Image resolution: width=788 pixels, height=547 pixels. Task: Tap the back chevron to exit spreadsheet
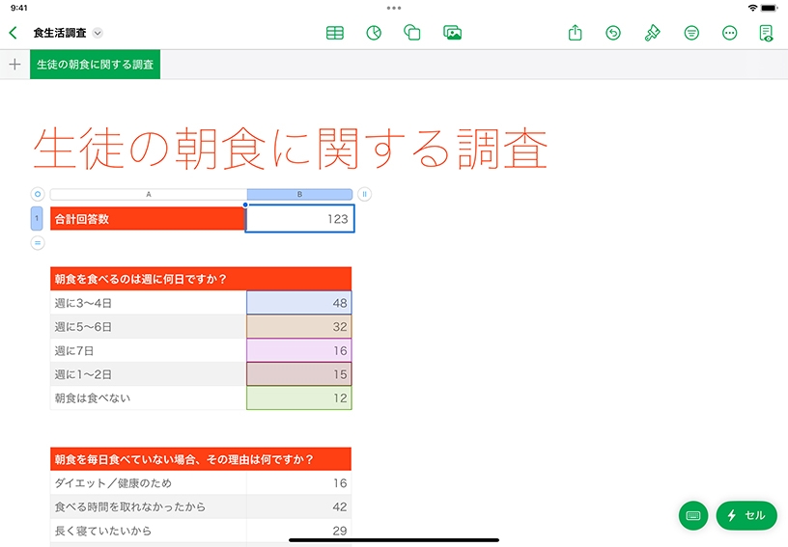click(13, 33)
